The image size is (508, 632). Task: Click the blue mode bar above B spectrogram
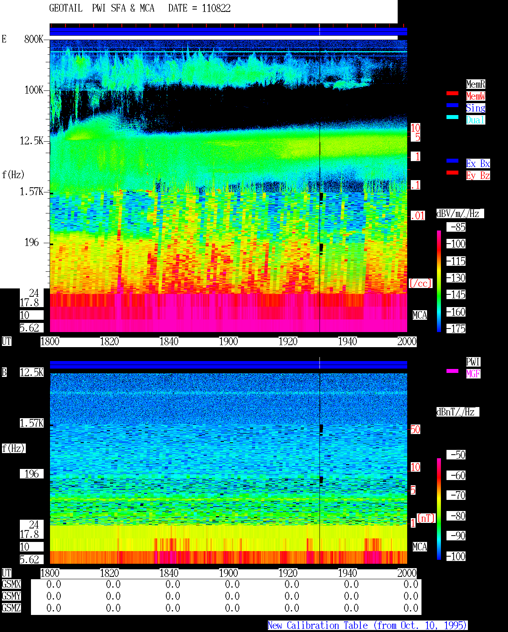pyautogui.click(x=228, y=365)
